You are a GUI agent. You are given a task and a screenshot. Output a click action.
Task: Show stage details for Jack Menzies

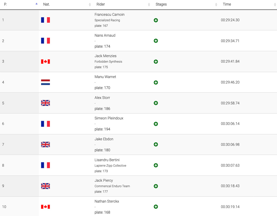(x=156, y=62)
